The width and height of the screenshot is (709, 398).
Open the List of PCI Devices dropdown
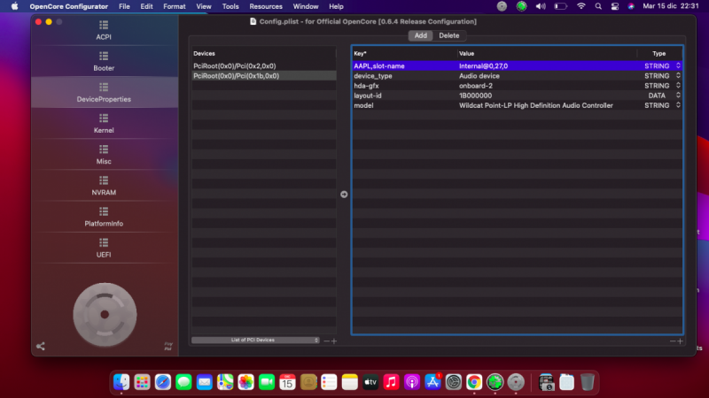[x=255, y=340]
